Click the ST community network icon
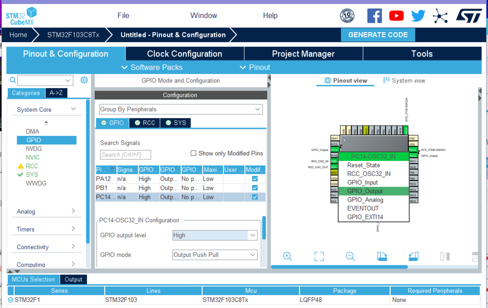The height and width of the screenshot is (308, 488). click(440, 16)
